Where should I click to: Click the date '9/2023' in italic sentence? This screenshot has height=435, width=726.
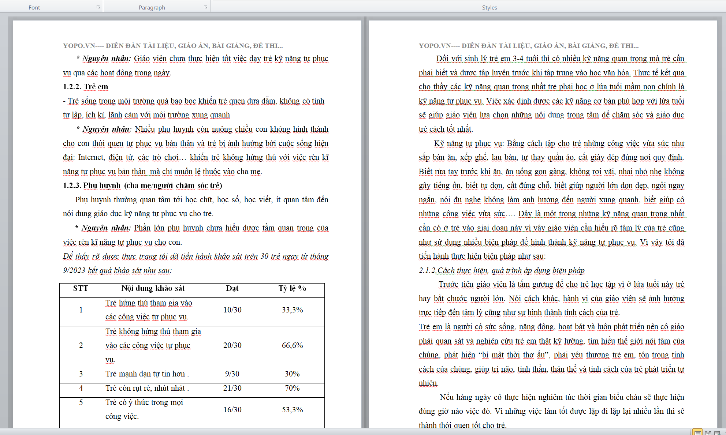[x=74, y=270]
